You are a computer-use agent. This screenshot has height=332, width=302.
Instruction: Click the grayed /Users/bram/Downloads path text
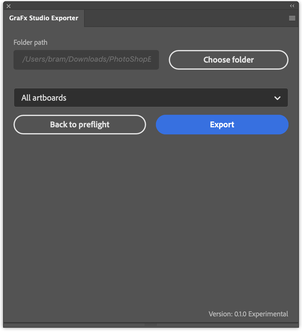click(86, 60)
